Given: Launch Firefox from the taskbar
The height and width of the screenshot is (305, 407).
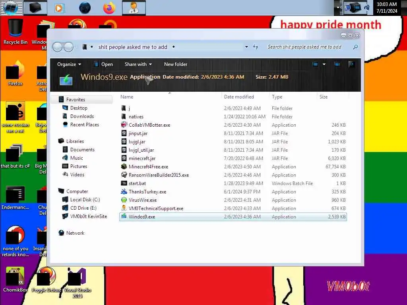Looking at the screenshot, I should point(109,8).
